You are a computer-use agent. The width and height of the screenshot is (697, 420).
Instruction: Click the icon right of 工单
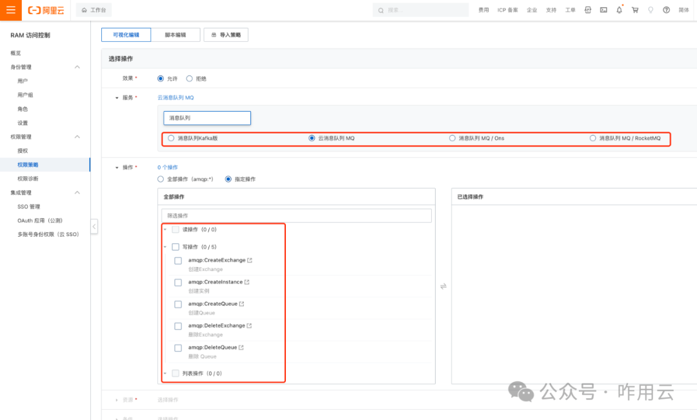coord(588,10)
